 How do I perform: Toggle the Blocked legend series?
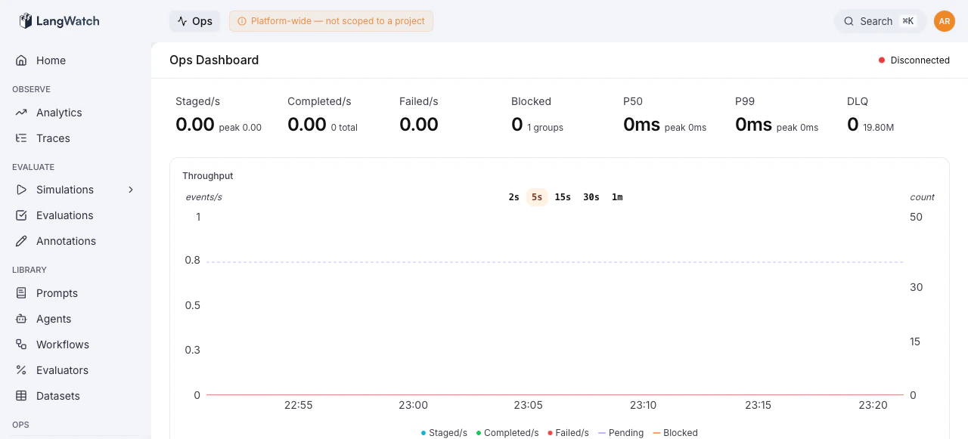(675, 433)
